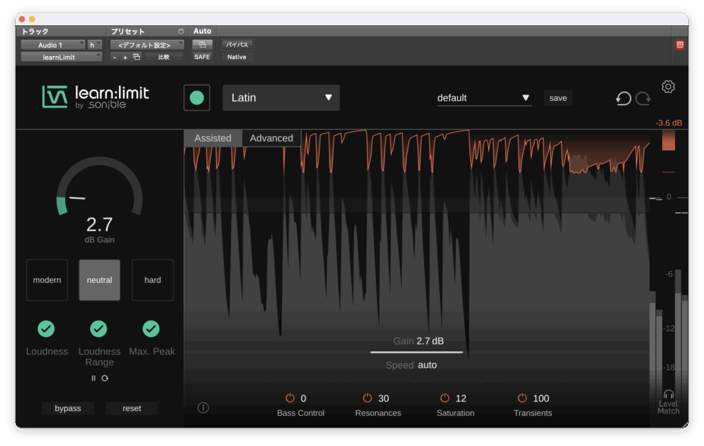Click the Saturation value 12

click(x=461, y=398)
